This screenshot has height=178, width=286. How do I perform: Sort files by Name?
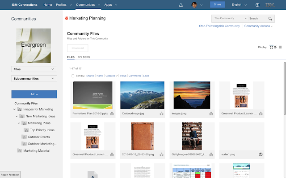click(x=100, y=76)
